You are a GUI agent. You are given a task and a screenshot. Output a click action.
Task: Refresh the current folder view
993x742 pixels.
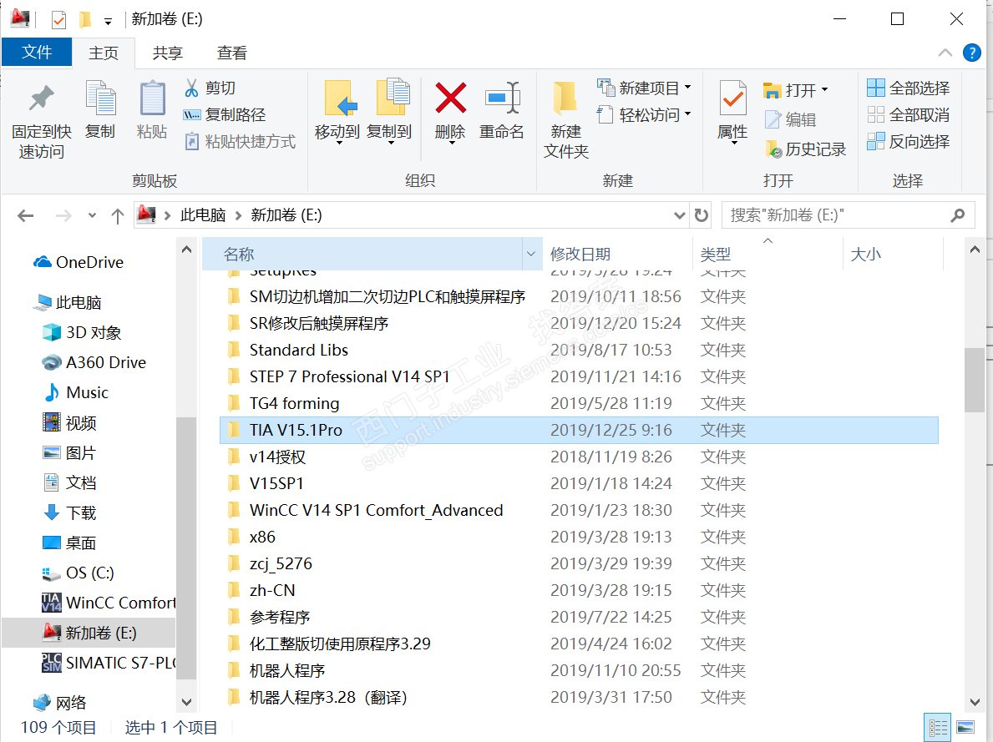701,215
